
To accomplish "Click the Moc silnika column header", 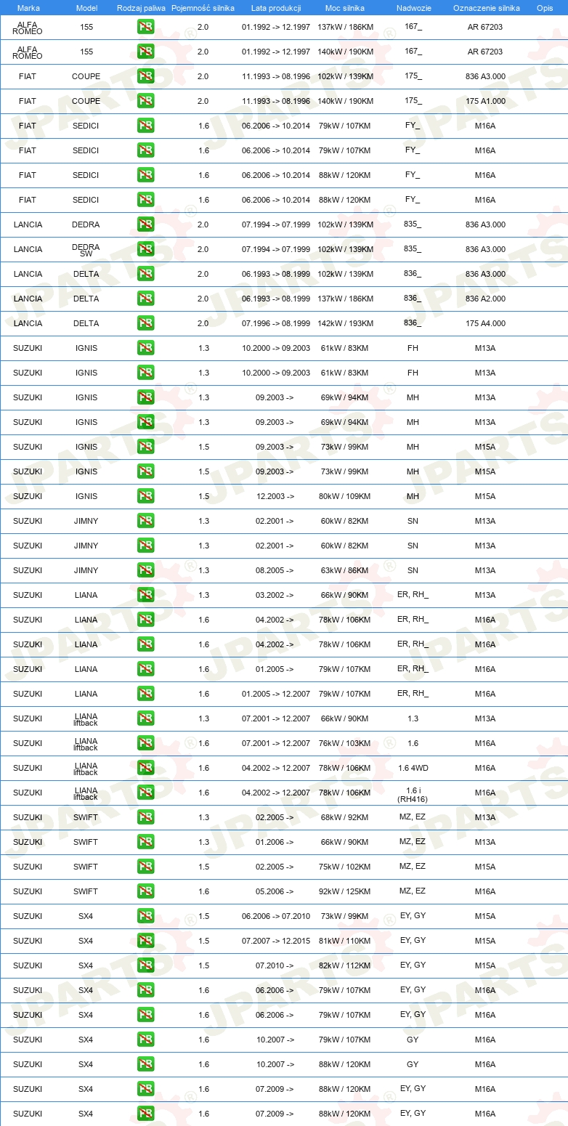I will point(345,8).
